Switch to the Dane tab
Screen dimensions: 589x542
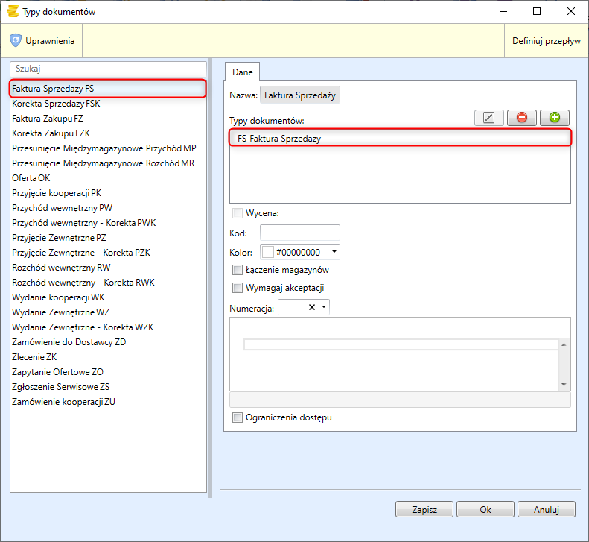[242, 72]
